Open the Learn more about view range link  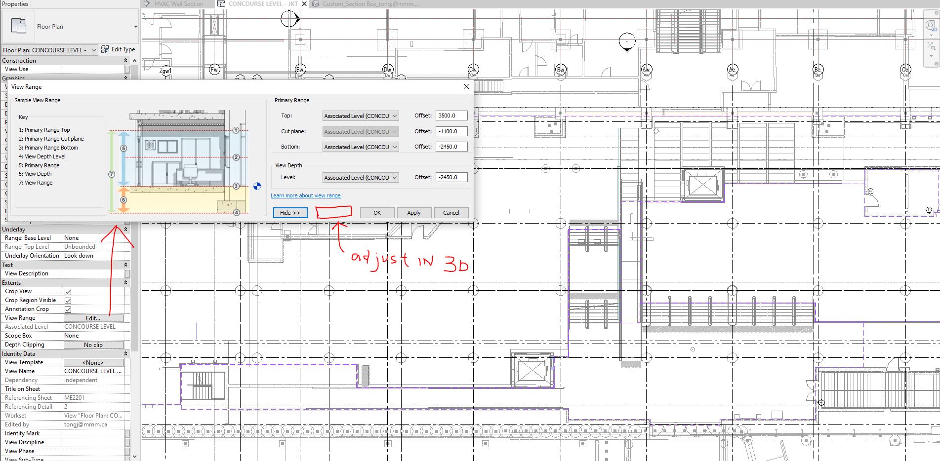[x=305, y=195]
